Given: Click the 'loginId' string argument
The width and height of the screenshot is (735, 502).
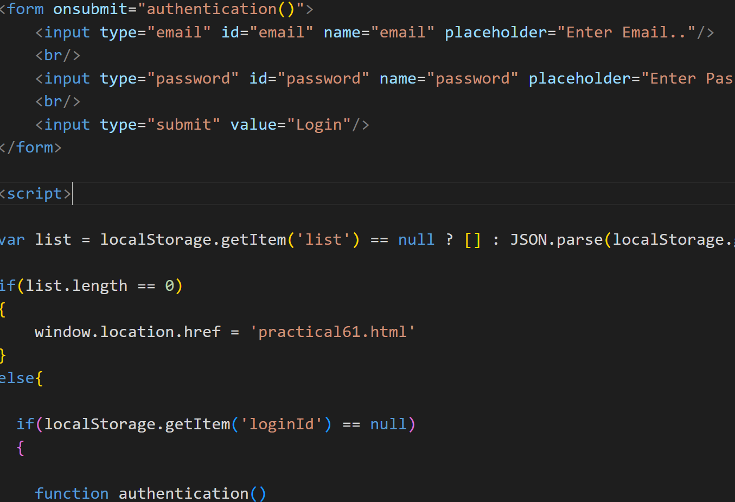Looking at the screenshot, I should (x=281, y=424).
